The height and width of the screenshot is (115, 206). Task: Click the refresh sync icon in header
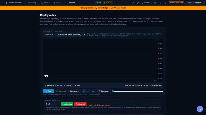[133, 3]
